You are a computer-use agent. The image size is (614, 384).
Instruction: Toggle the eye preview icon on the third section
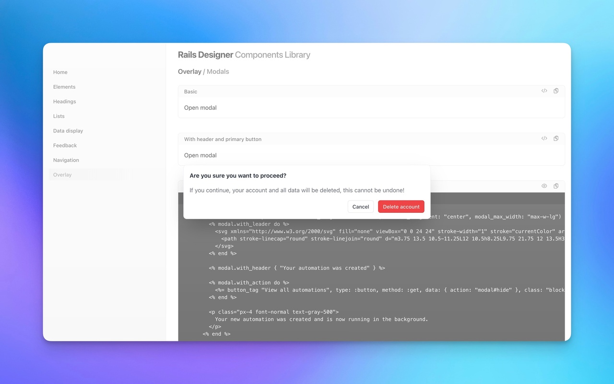pyautogui.click(x=544, y=186)
